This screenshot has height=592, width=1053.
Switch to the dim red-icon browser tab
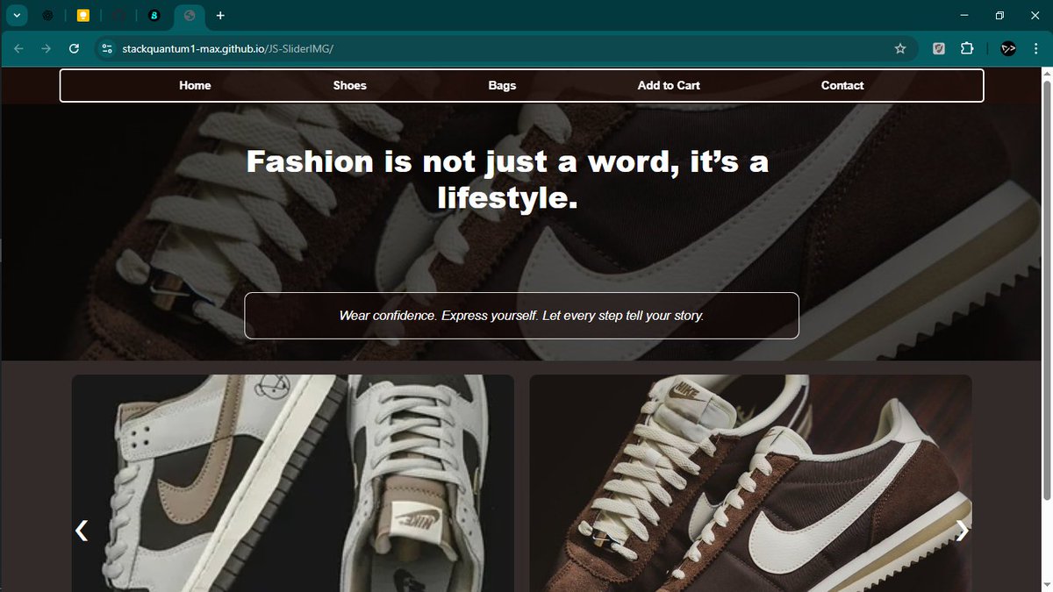pyautogui.click(x=119, y=15)
